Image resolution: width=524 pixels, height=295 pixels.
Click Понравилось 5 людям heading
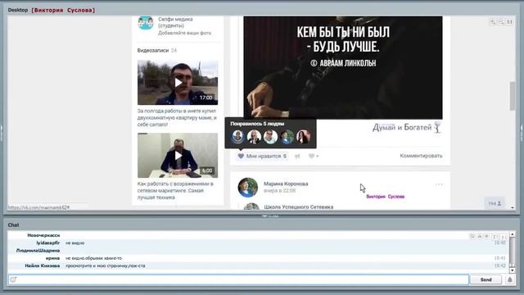click(x=257, y=124)
